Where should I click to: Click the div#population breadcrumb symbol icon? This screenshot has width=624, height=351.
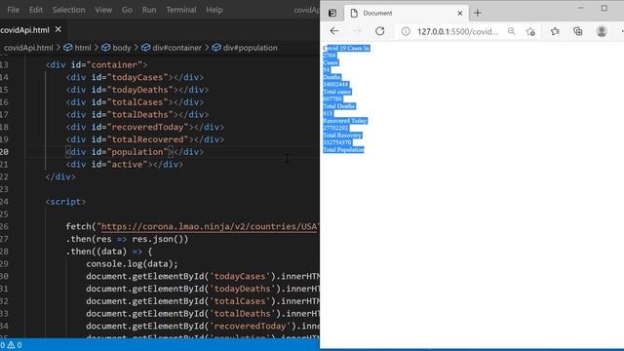point(216,48)
